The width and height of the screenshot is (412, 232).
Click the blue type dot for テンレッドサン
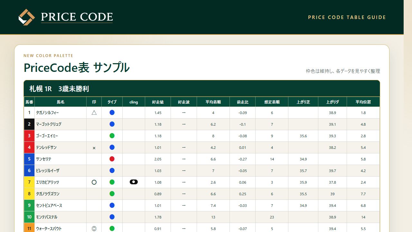tap(112, 147)
